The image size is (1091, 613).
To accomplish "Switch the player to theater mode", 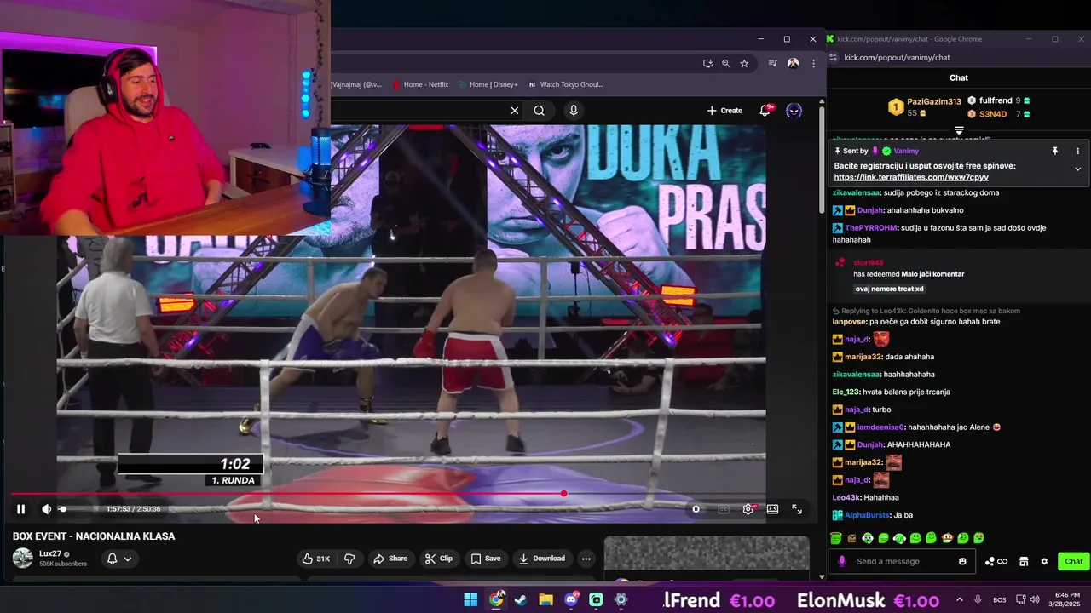I will 772,509.
